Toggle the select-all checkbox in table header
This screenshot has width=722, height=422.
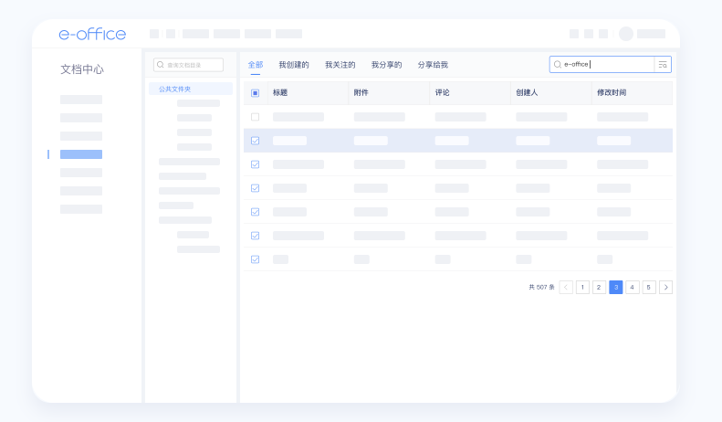255,93
